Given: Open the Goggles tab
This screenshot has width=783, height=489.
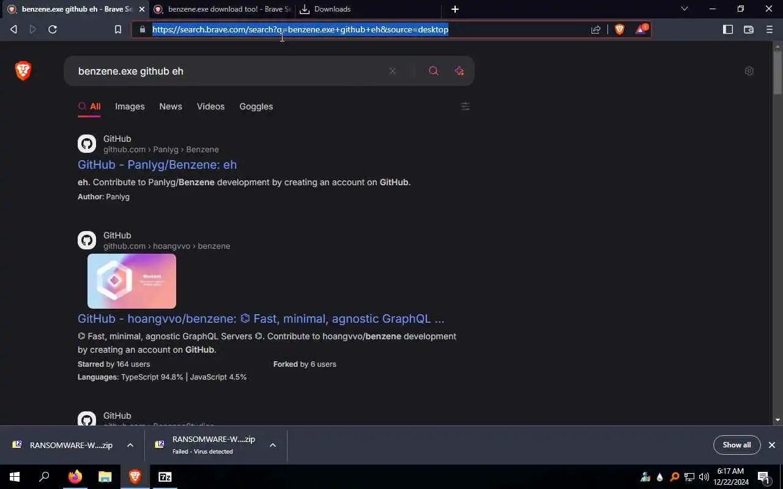Looking at the screenshot, I should pyautogui.click(x=256, y=106).
